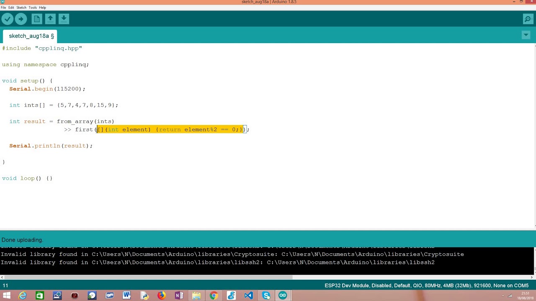The height and width of the screenshot is (301, 536).
Task: Click the console horizontal scrollbar thumb
Action: [148, 277]
